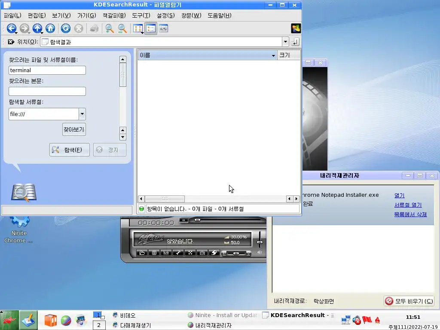The image size is (440, 330).
Task: Clear the location bar with the black arrow icon
Action: [x=11, y=42]
